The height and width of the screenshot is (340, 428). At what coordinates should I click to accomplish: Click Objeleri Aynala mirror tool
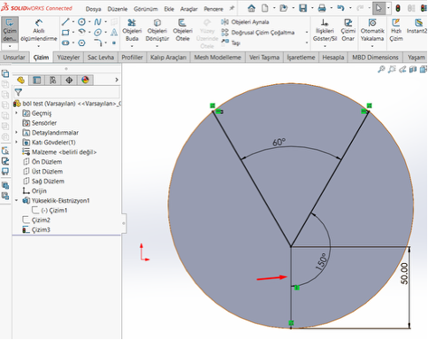pos(245,22)
